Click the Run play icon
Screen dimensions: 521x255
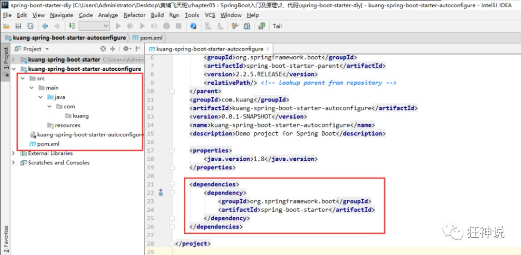click(118, 26)
